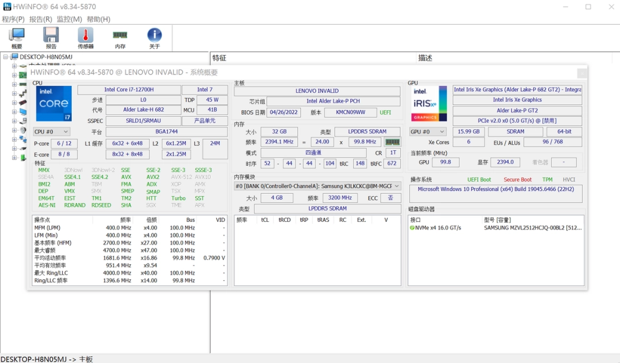Click the memory module icon in sidebar tree

[24, 84]
